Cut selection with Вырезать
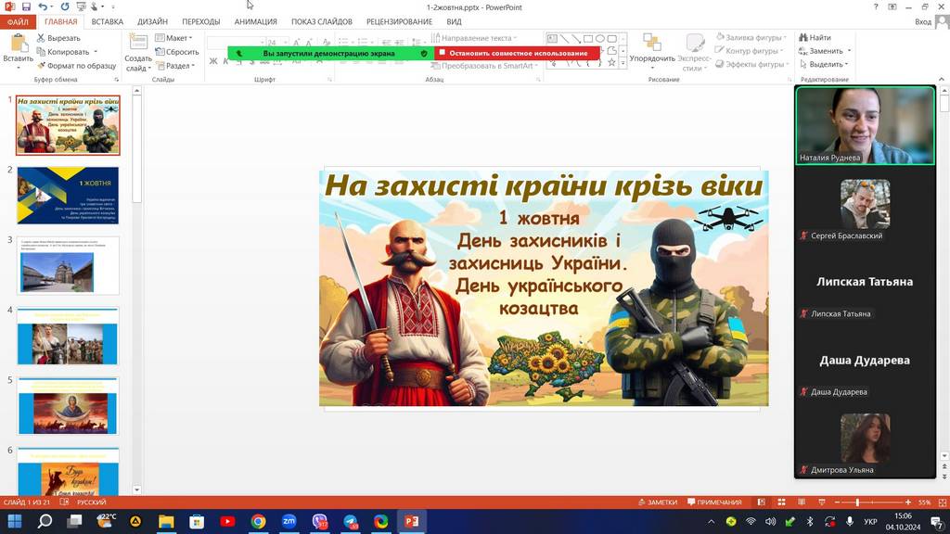The height and width of the screenshot is (534, 950). pos(58,37)
